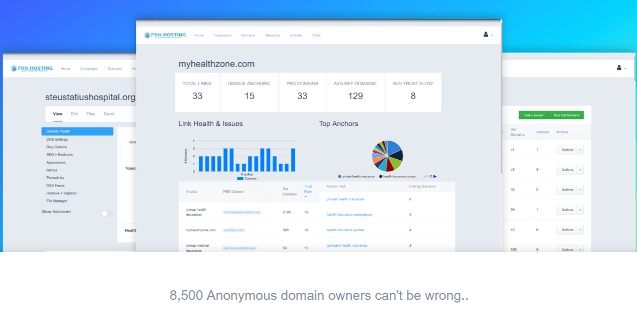
Task: Open Actions caret for the 36 ref domains row
Action: pos(580,210)
